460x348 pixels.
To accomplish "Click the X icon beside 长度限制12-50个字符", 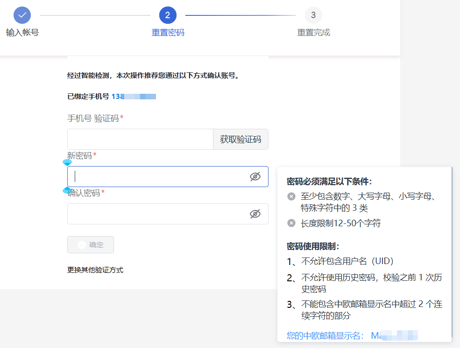I will (x=291, y=223).
